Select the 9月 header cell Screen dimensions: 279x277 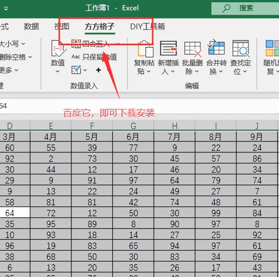pos(257,137)
